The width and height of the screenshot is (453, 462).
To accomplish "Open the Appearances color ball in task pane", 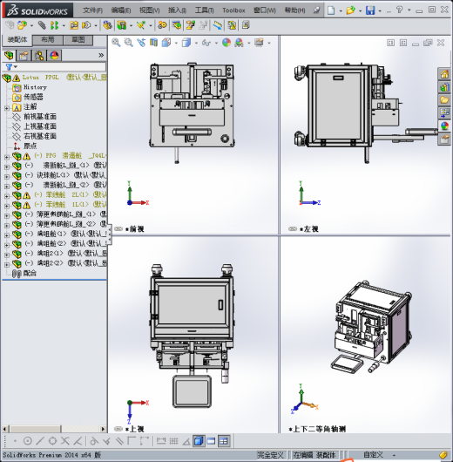I will [444, 126].
